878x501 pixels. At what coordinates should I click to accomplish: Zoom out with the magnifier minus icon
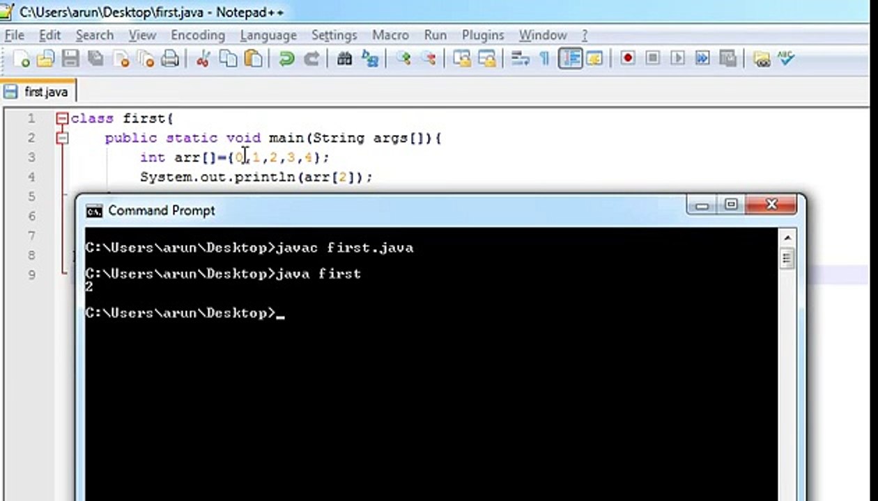click(x=429, y=59)
